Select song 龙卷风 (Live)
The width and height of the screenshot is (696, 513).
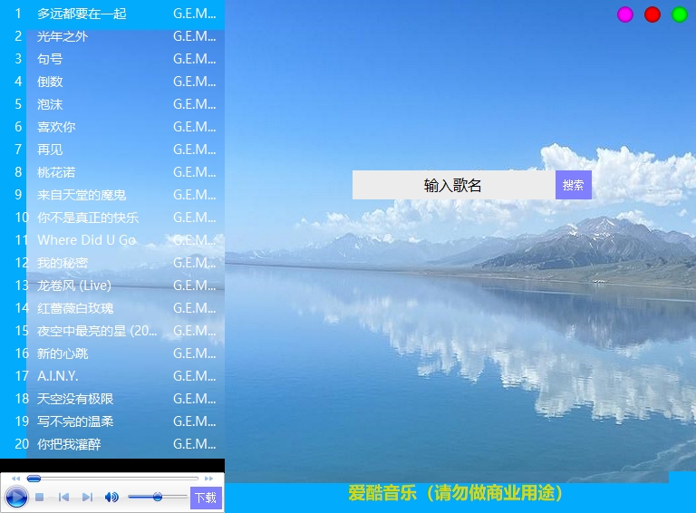[74, 286]
